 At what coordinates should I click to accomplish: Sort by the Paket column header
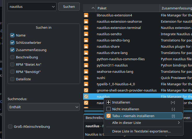[128, 8]
